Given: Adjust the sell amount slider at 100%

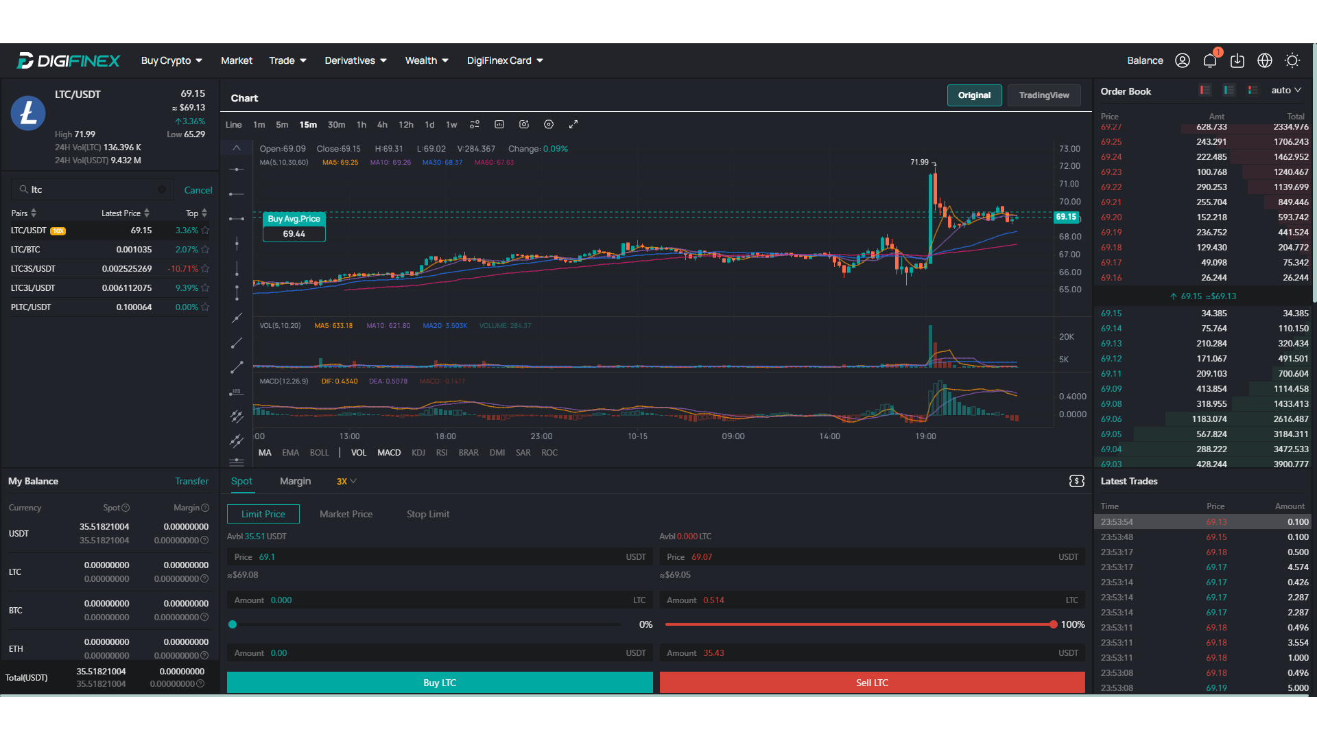Looking at the screenshot, I should click(x=1053, y=624).
